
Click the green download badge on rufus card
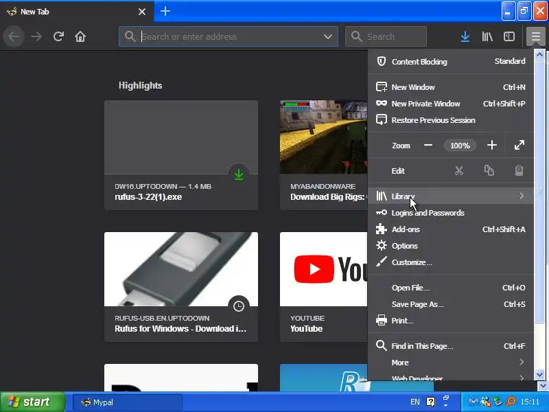click(x=239, y=174)
